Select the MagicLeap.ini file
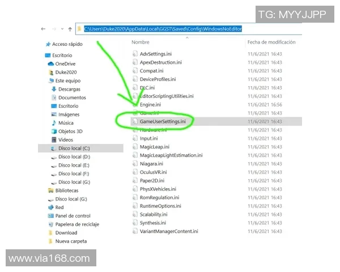The height and width of the screenshot is (272, 340). [154, 147]
